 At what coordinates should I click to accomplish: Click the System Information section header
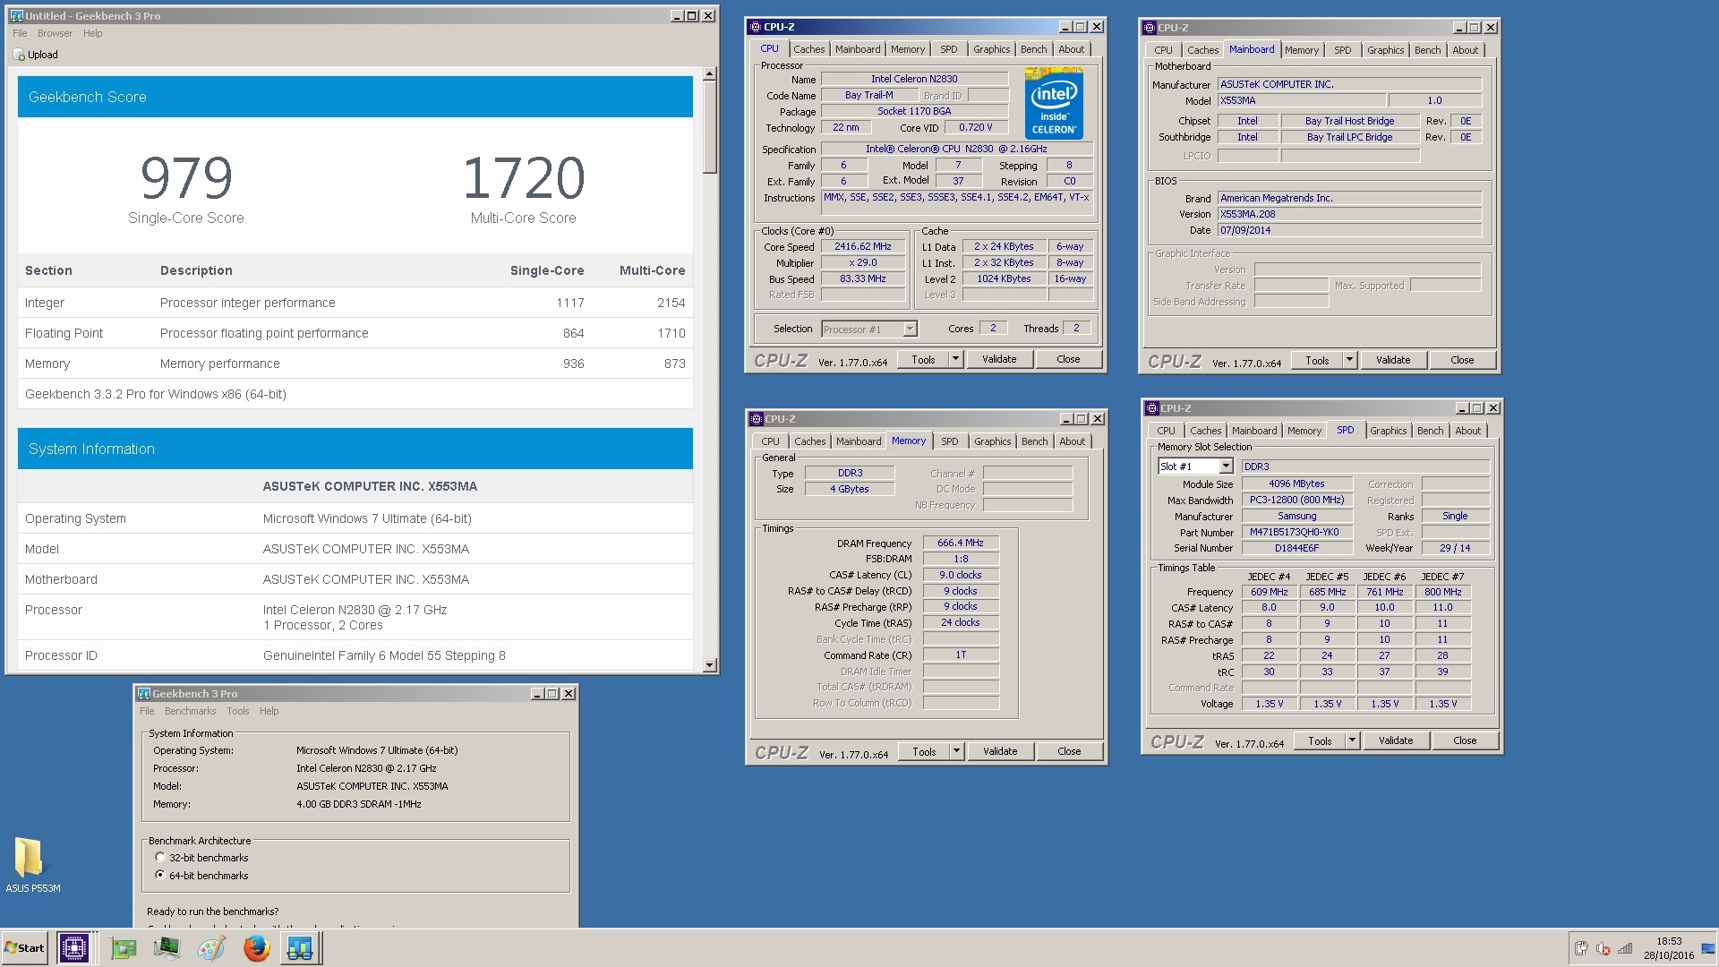[x=355, y=449]
